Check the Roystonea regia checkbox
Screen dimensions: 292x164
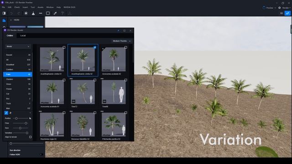click(64, 113)
